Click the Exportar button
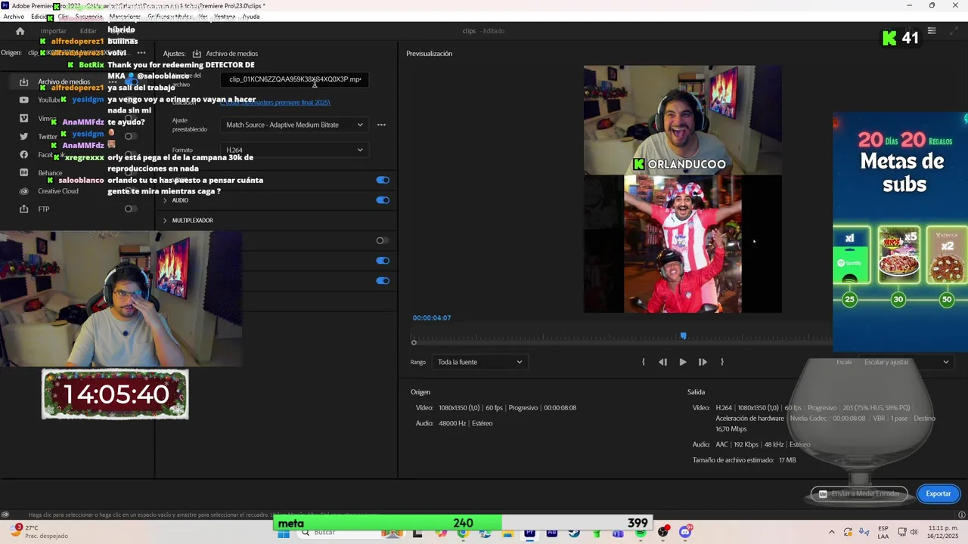Image resolution: width=968 pixels, height=544 pixels. (x=939, y=493)
